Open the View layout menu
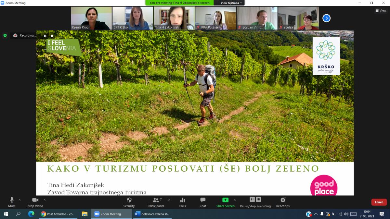This screenshot has width=390, height=219. 381,10
